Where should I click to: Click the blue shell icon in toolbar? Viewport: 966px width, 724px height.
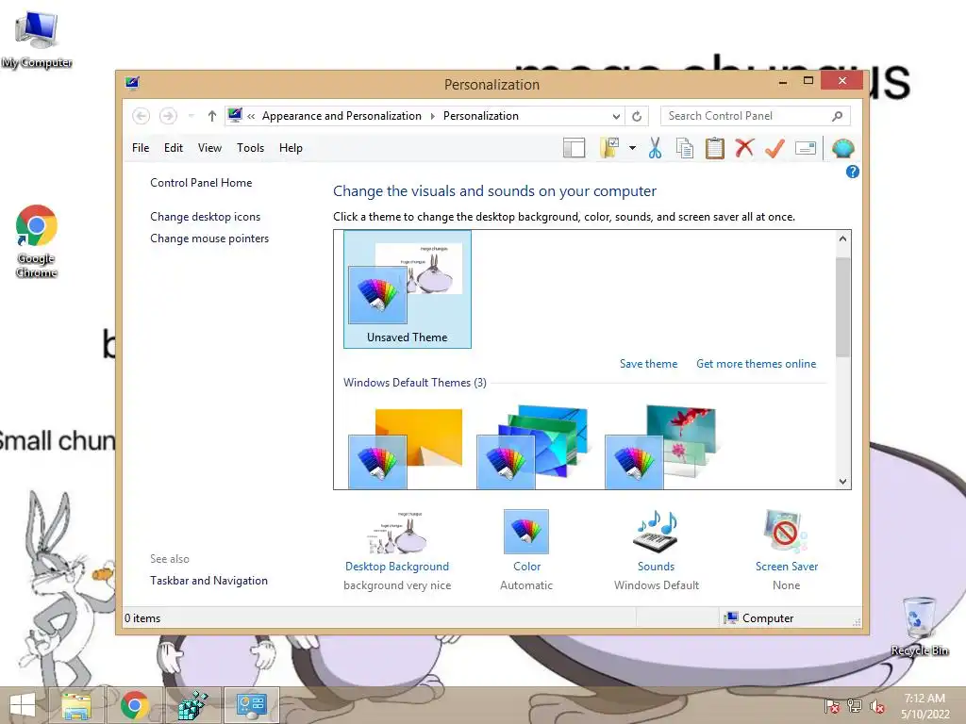pyautogui.click(x=842, y=148)
